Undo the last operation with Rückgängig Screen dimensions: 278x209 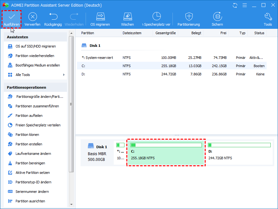coord(53,19)
